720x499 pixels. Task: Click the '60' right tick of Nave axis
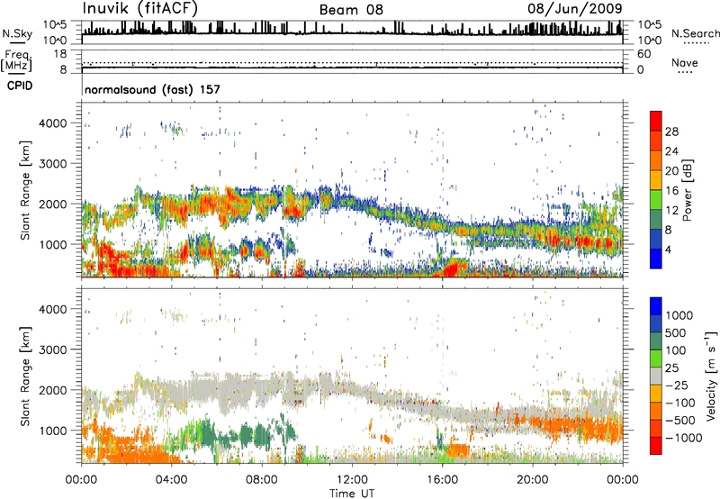(643, 54)
